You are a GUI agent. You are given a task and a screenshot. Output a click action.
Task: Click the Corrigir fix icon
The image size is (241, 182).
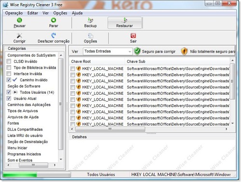[19, 36]
